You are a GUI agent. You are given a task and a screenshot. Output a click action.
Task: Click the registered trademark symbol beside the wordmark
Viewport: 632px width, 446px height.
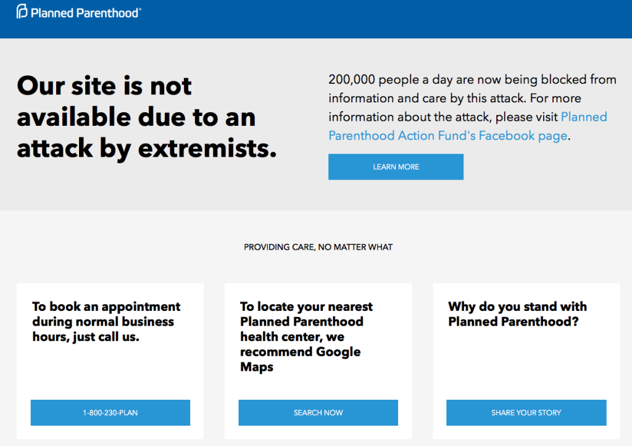click(x=140, y=8)
